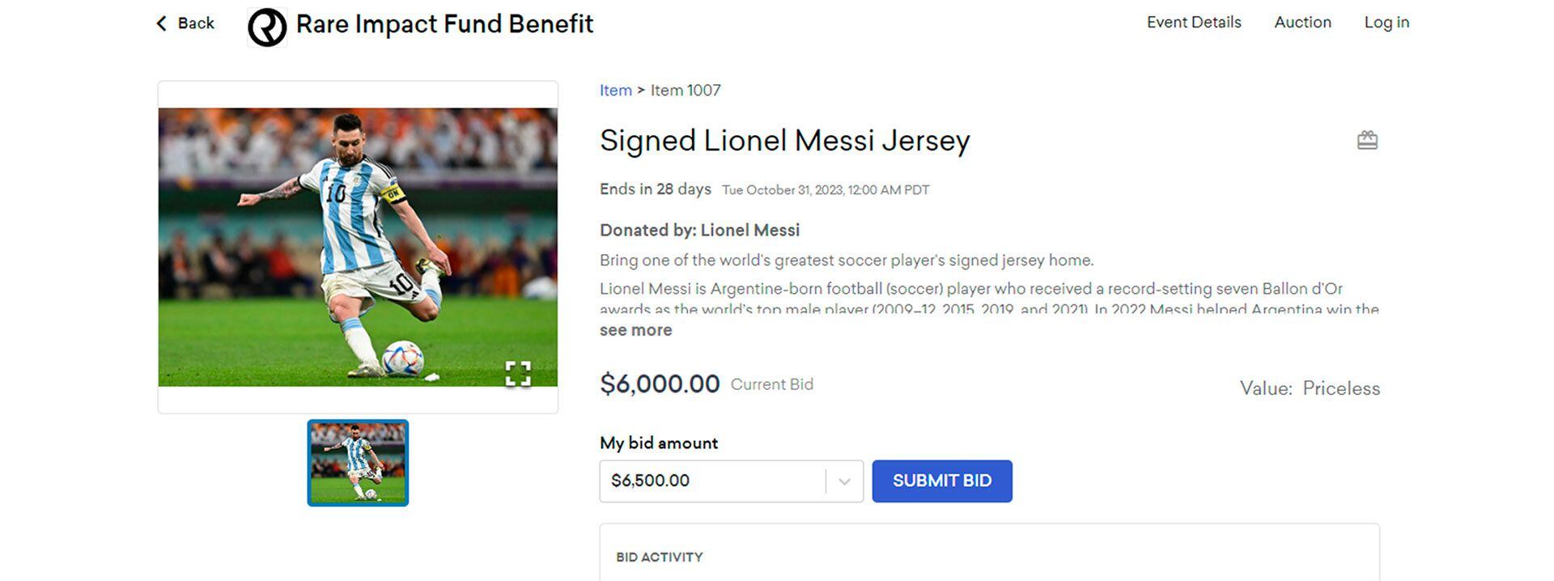Click the main Messi jersey photo

[358, 247]
